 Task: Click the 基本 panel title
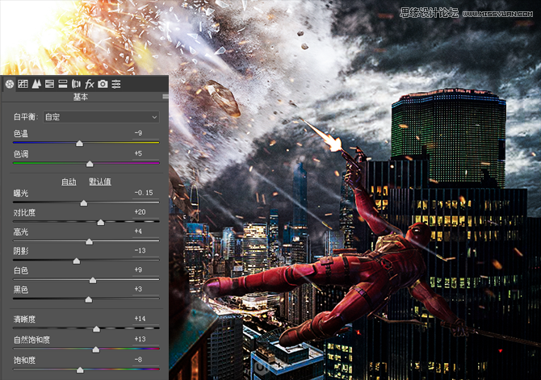(81, 97)
